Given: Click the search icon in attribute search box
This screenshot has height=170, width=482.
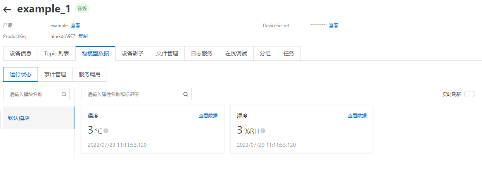Looking at the screenshot, I should tap(186, 94).
